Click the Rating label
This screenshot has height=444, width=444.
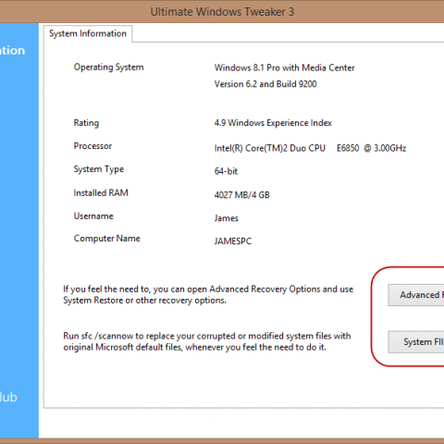tap(86, 123)
